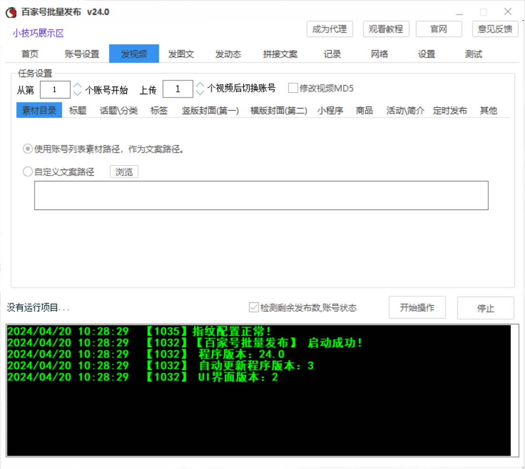Click the 没有运行项目 status text
This screenshot has height=469, width=525.
[x=38, y=308]
